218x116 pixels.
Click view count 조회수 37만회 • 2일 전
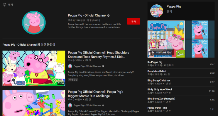tap(79, 60)
